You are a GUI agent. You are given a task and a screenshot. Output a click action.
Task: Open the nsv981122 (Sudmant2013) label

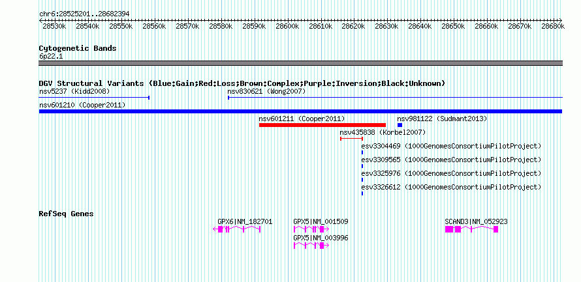pyautogui.click(x=442, y=119)
